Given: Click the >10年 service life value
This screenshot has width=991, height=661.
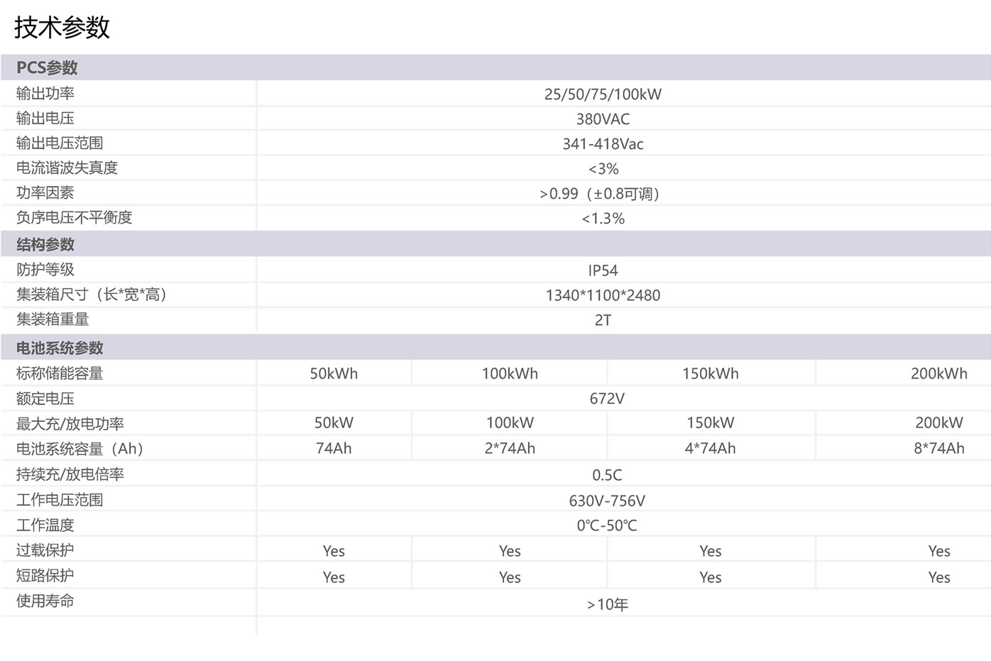Looking at the screenshot, I should [x=608, y=605].
